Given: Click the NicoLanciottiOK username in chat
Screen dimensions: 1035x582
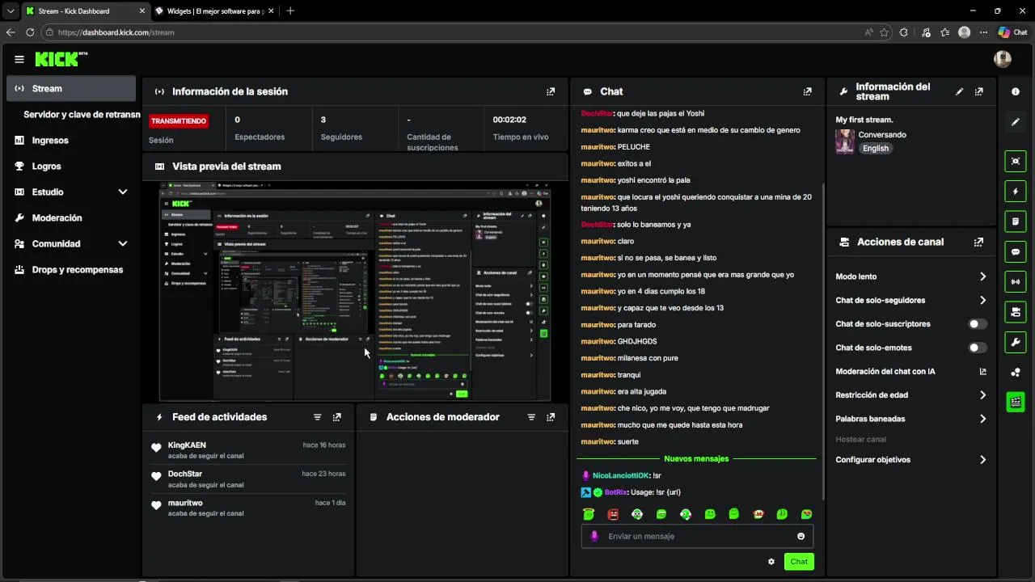Looking at the screenshot, I should (x=621, y=475).
